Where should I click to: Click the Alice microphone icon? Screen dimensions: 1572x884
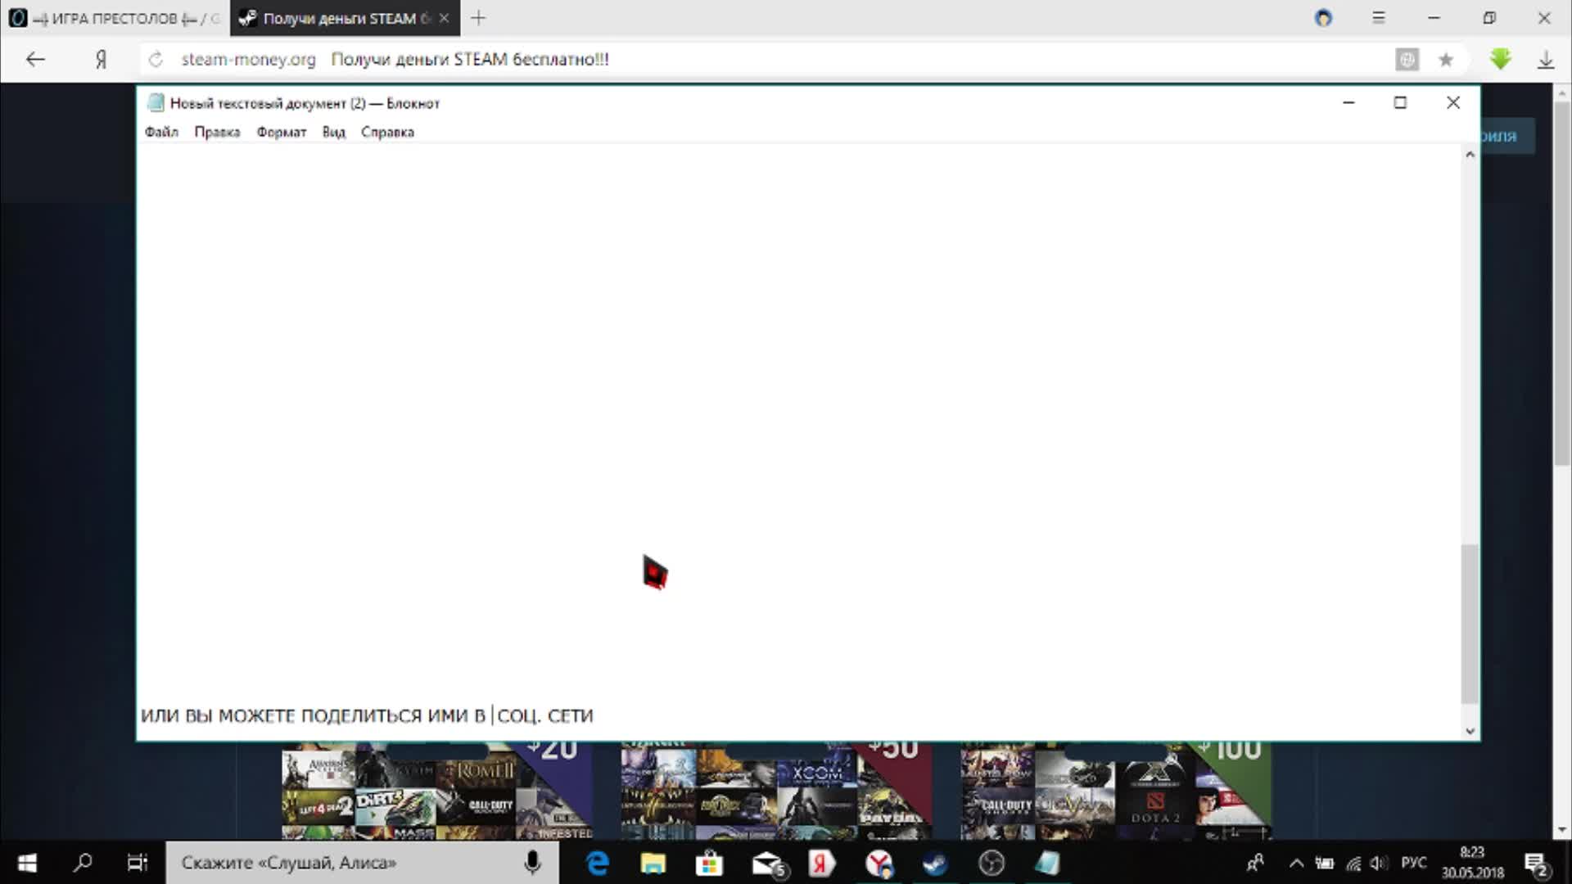point(532,863)
